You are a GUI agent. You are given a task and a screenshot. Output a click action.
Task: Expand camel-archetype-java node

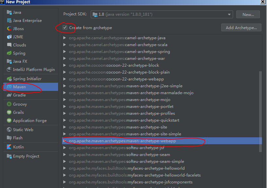tap(65, 38)
